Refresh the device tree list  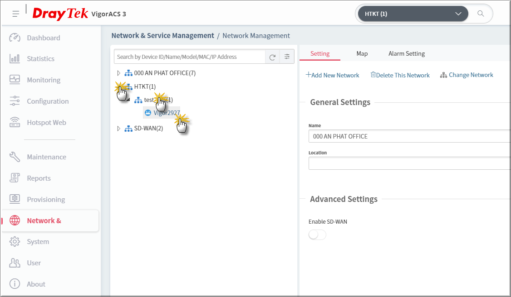click(272, 57)
